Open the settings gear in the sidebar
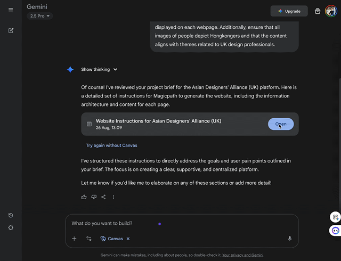This screenshot has height=261, width=341. 11,227
